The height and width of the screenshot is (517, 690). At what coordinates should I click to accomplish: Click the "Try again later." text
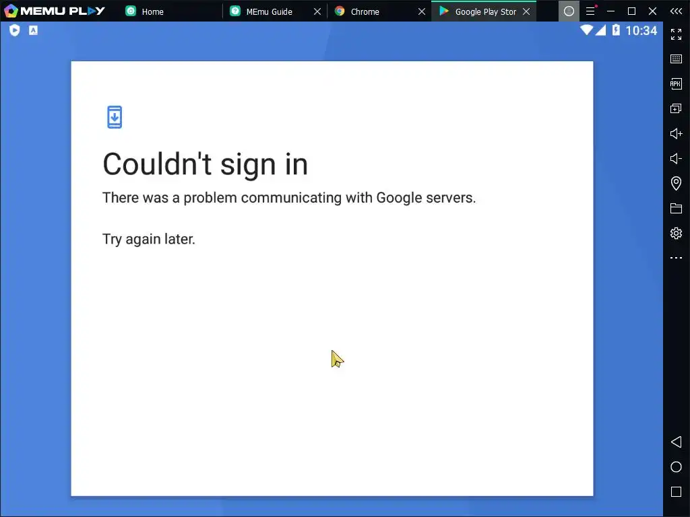[x=148, y=239]
